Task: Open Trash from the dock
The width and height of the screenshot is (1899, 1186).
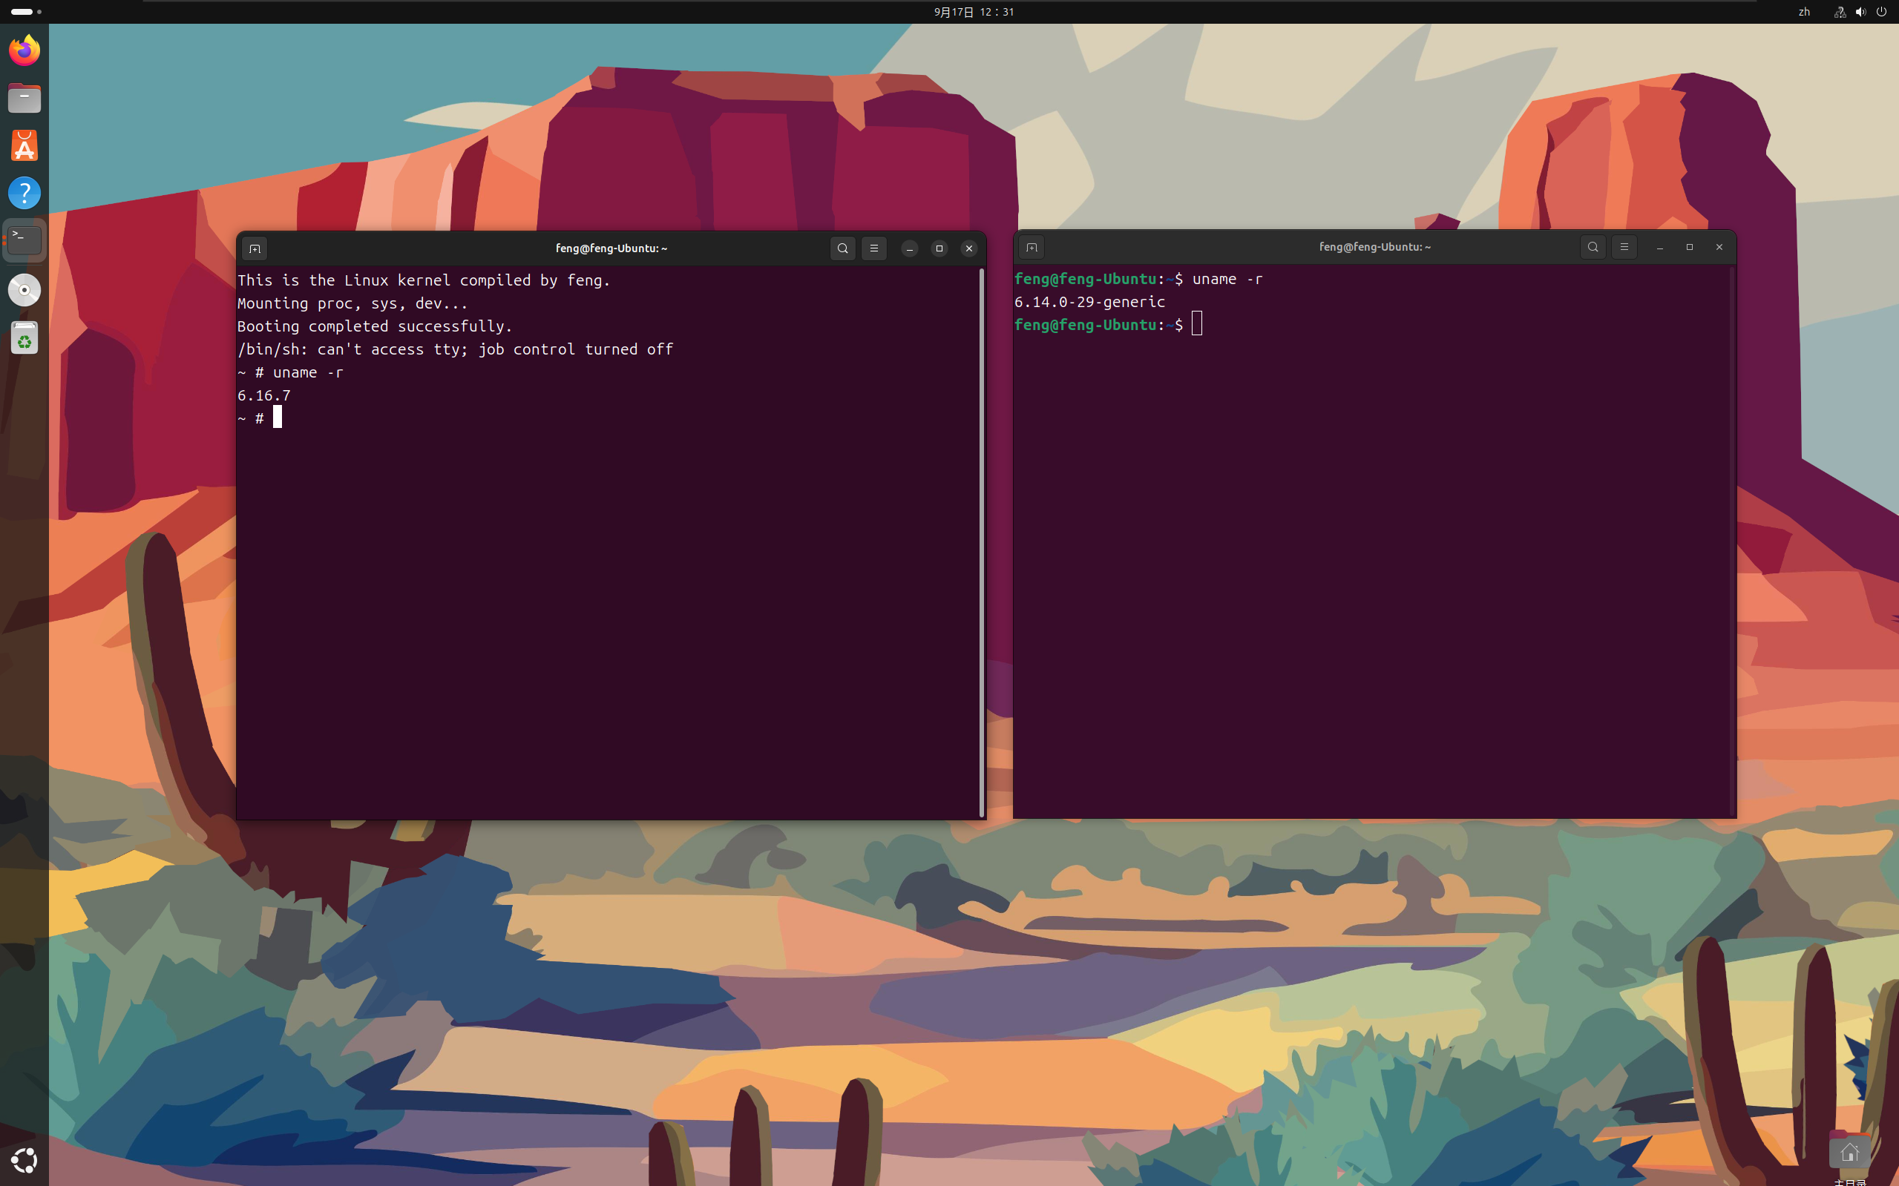Action: point(24,338)
